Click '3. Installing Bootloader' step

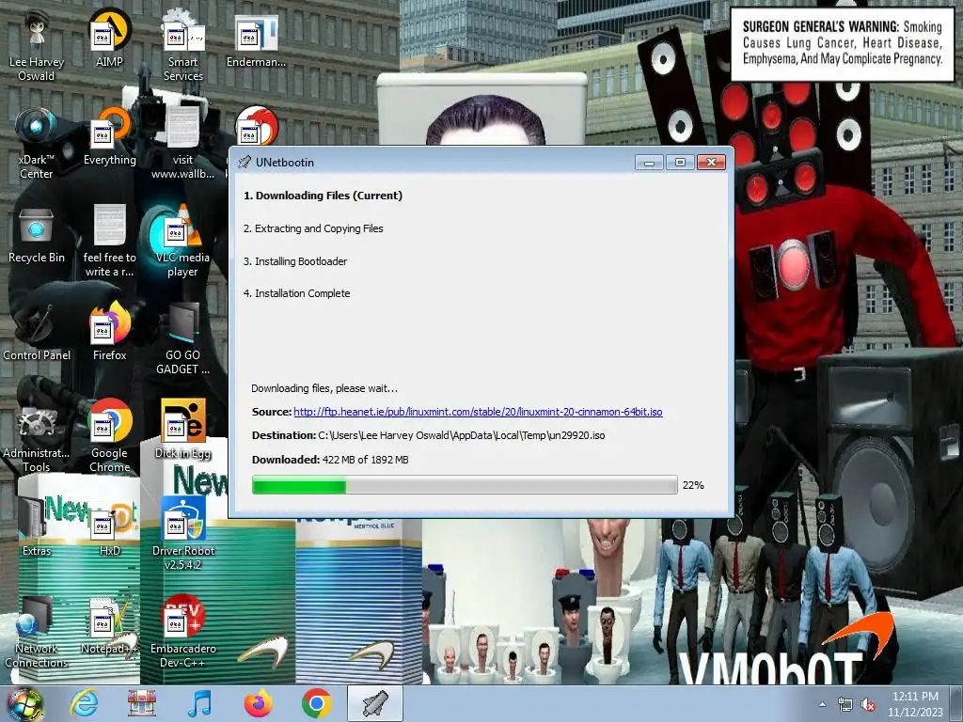(295, 261)
